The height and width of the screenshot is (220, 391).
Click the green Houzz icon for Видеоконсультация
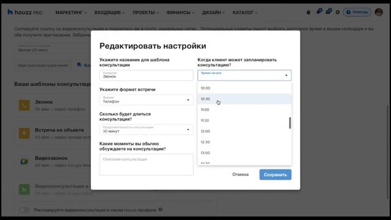coord(24,189)
